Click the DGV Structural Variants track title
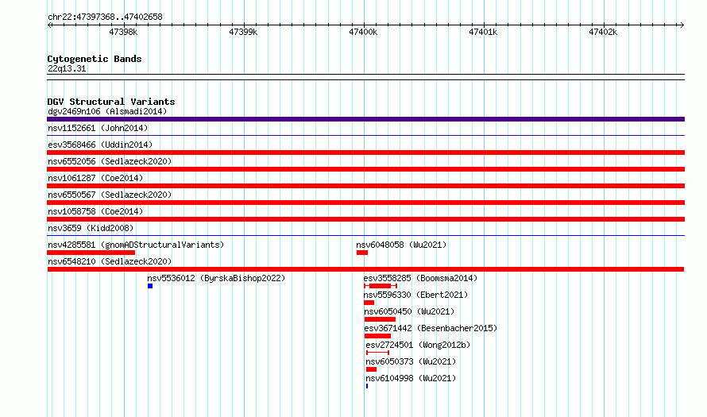The width and height of the screenshot is (707, 417). (111, 102)
